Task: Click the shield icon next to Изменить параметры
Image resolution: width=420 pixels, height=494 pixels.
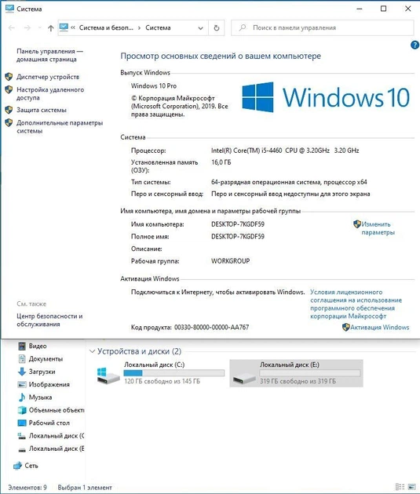Action: [x=357, y=224]
